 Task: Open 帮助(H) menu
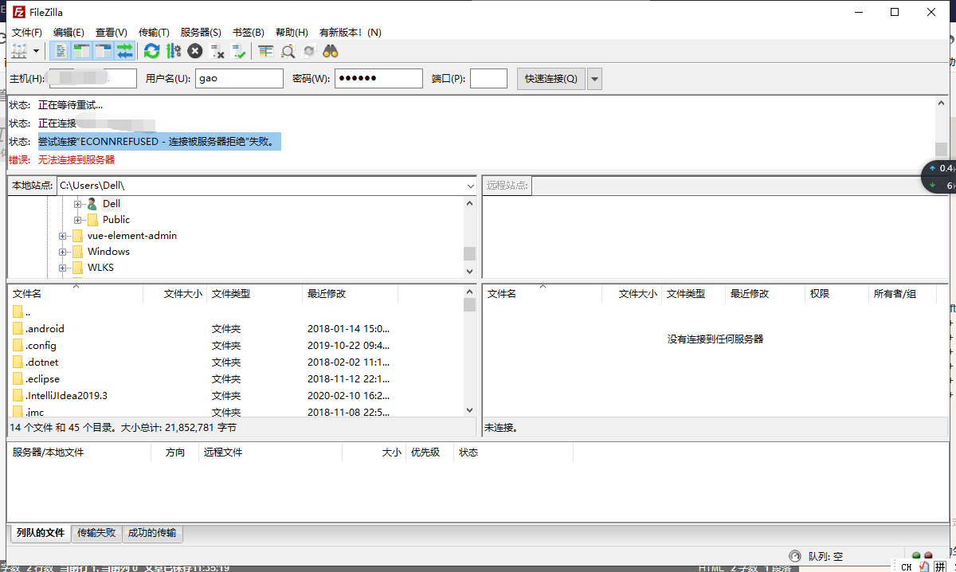tap(292, 33)
